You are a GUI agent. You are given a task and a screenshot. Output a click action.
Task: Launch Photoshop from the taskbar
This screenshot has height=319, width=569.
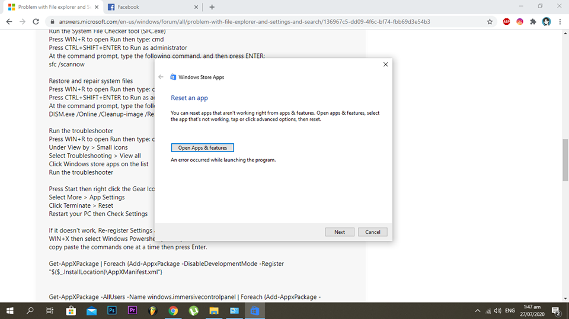112,311
